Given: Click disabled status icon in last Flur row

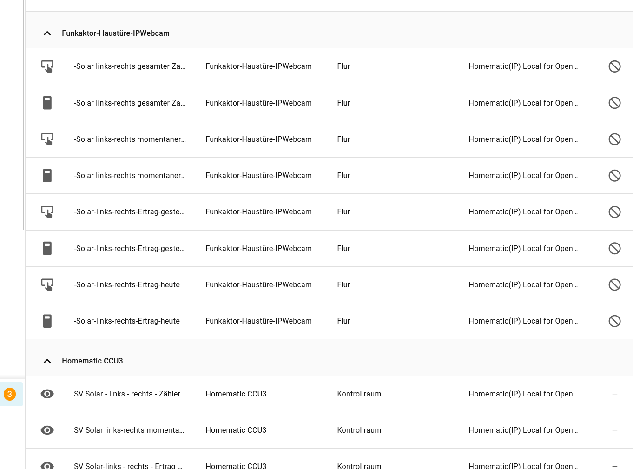Looking at the screenshot, I should (614, 321).
